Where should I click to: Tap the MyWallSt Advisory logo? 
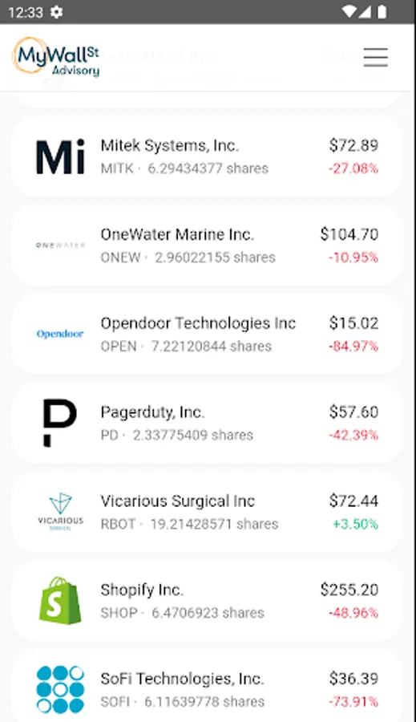click(x=56, y=57)
